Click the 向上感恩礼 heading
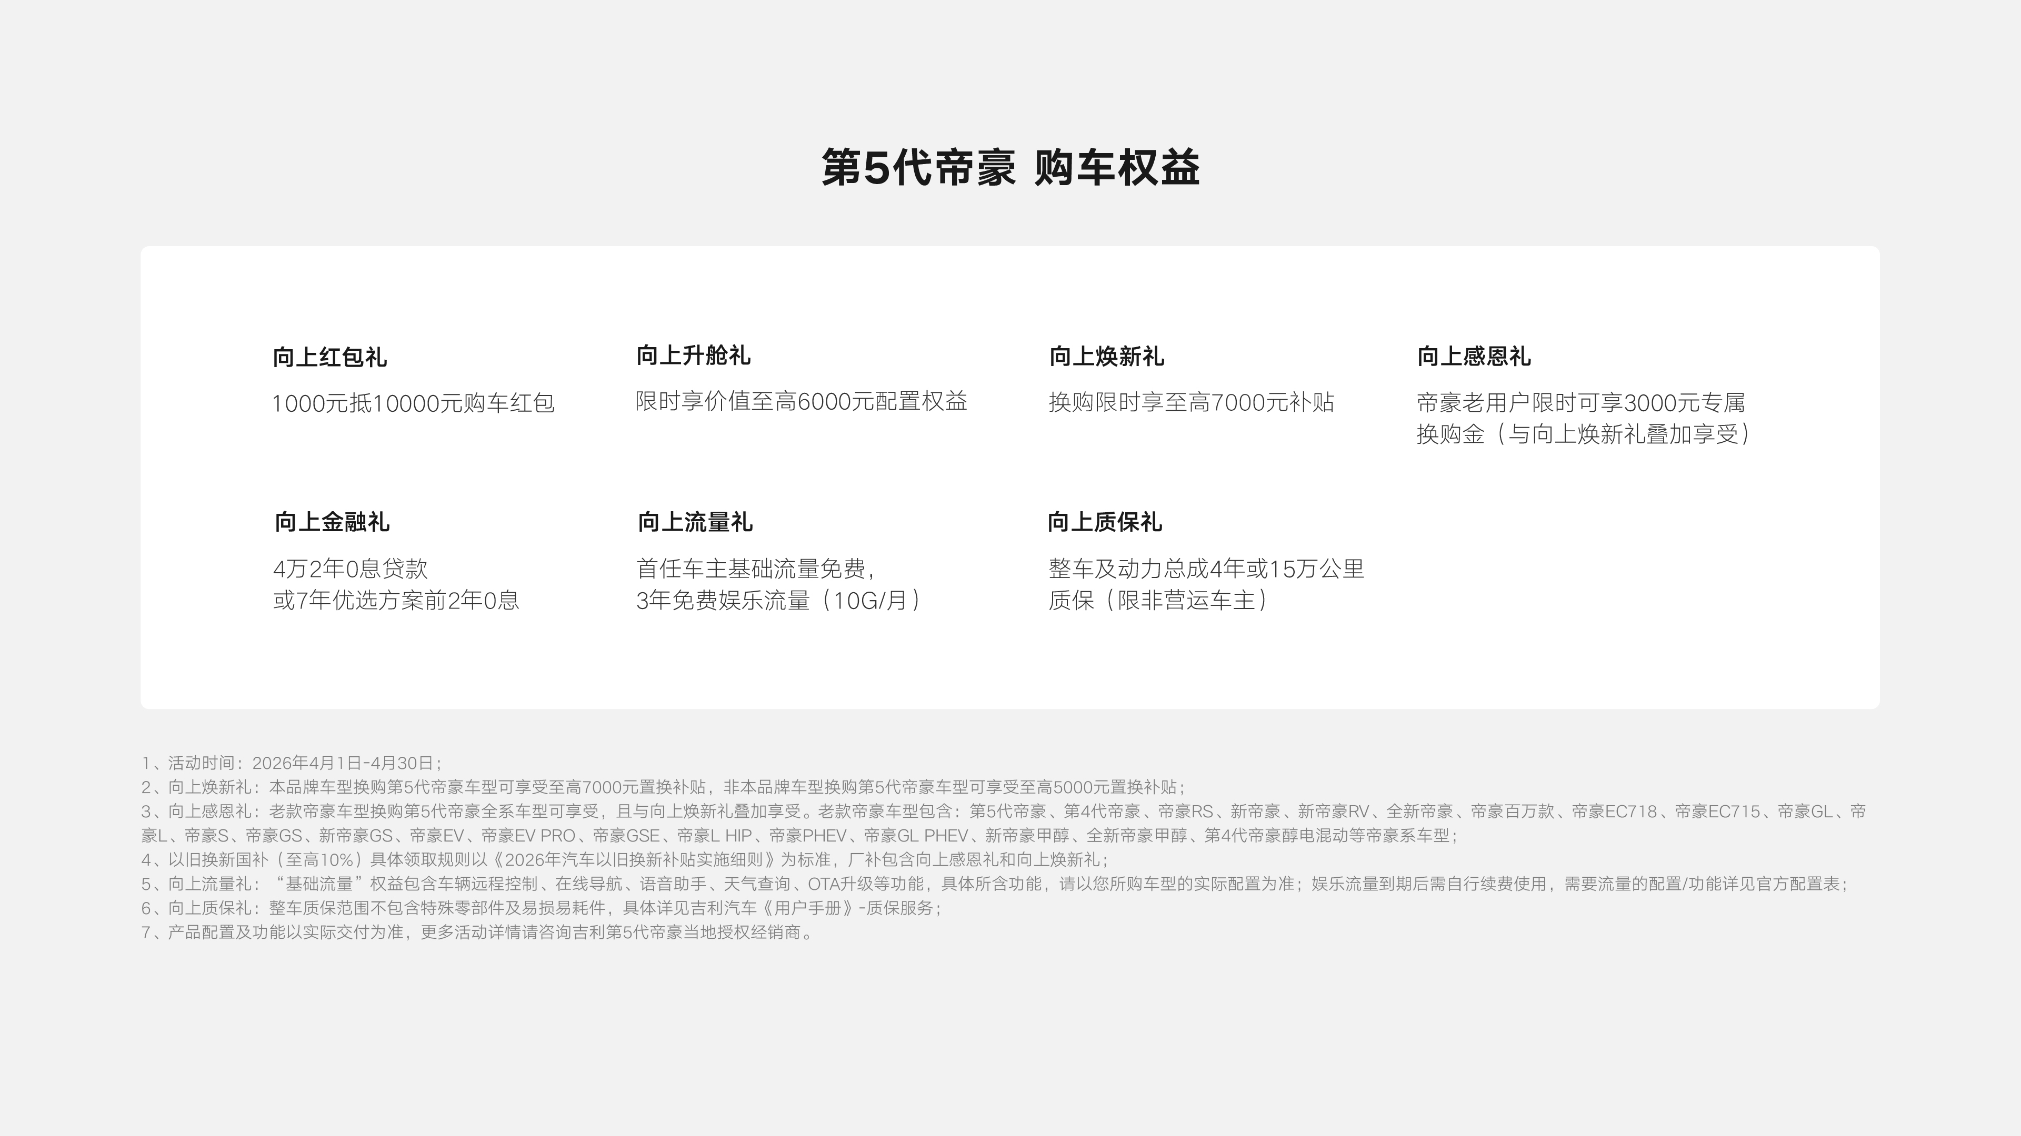Image resolution: width=2021 pixels, height=1136 pixels. click(1474, 357)
